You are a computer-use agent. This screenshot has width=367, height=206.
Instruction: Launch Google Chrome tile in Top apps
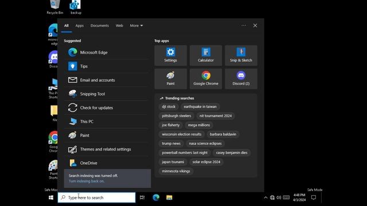tap(206, 79)
